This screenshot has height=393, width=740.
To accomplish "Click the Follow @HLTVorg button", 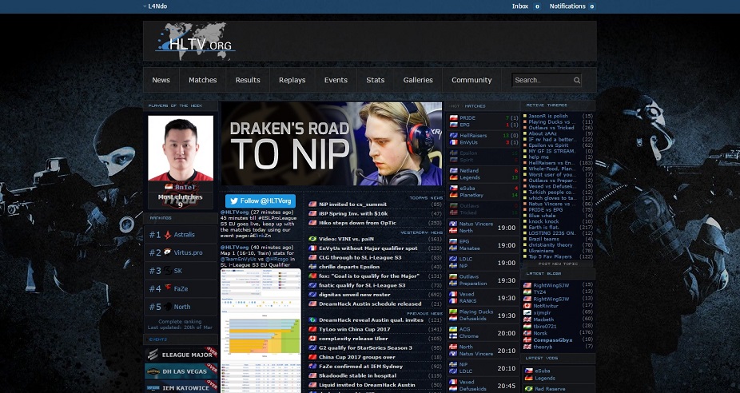I will tap(261, 201).
